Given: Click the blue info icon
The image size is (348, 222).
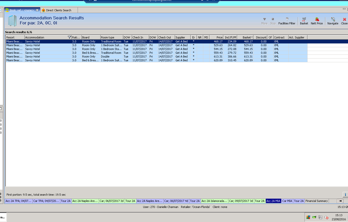Looking at the screenshot, I should pyautogui.click(x=345, y=195).
